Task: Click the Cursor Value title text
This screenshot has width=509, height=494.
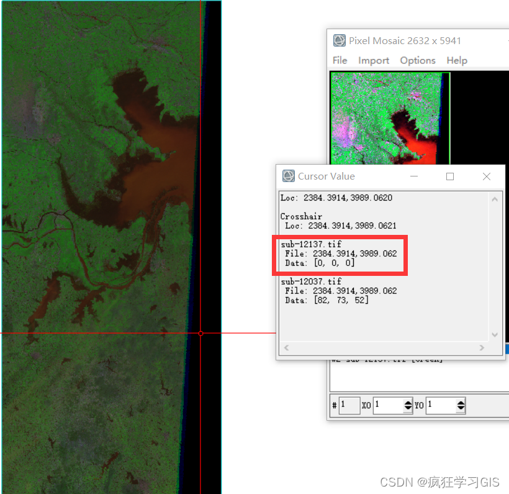Action: click(327, 176)
